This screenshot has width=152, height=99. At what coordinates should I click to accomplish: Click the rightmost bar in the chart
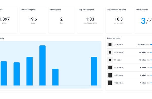point(94,71)
